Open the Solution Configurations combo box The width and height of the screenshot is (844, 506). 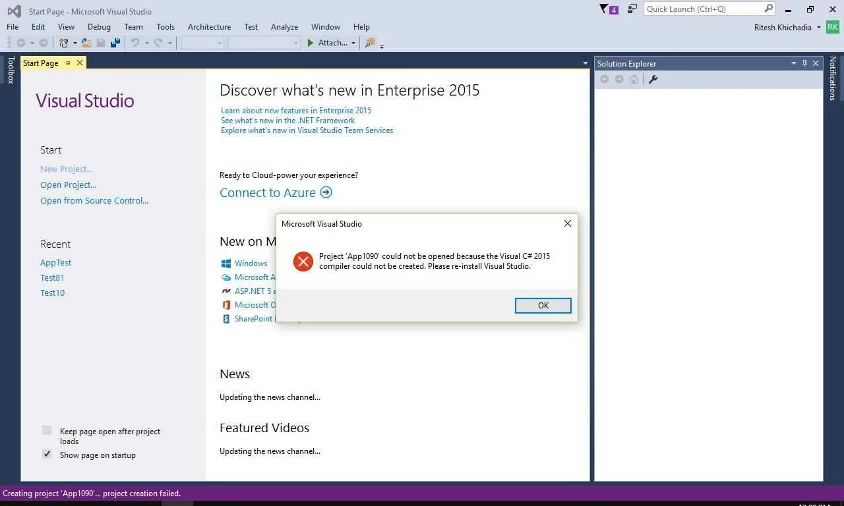pos(203,43)
